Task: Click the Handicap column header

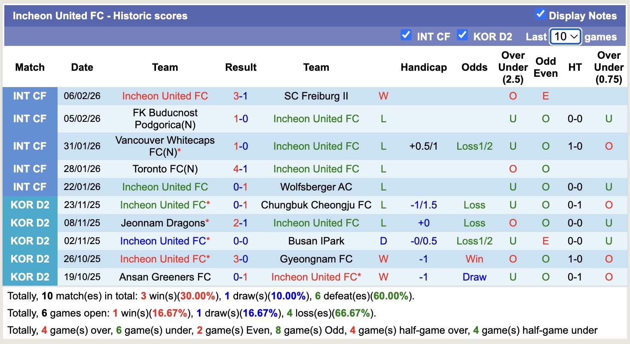Action: tap(424, 67)
